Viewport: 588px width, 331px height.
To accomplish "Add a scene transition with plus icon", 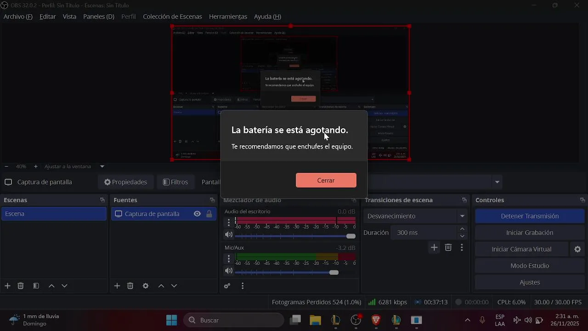I will [x=434, y=247].
